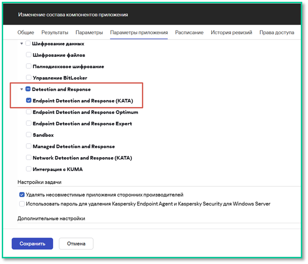Enable Network Detection and Response (KATA)
Image resolution: width=308 pixels, height=264 pixels.
click(x=29, y=158)
